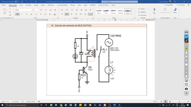191x107 pixels.
Task: Select the highlighter tool in IPEVO toolbar
Action: point(186,45)
